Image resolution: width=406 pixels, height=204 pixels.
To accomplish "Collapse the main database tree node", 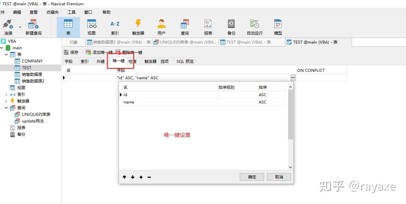I will (2, 48).
